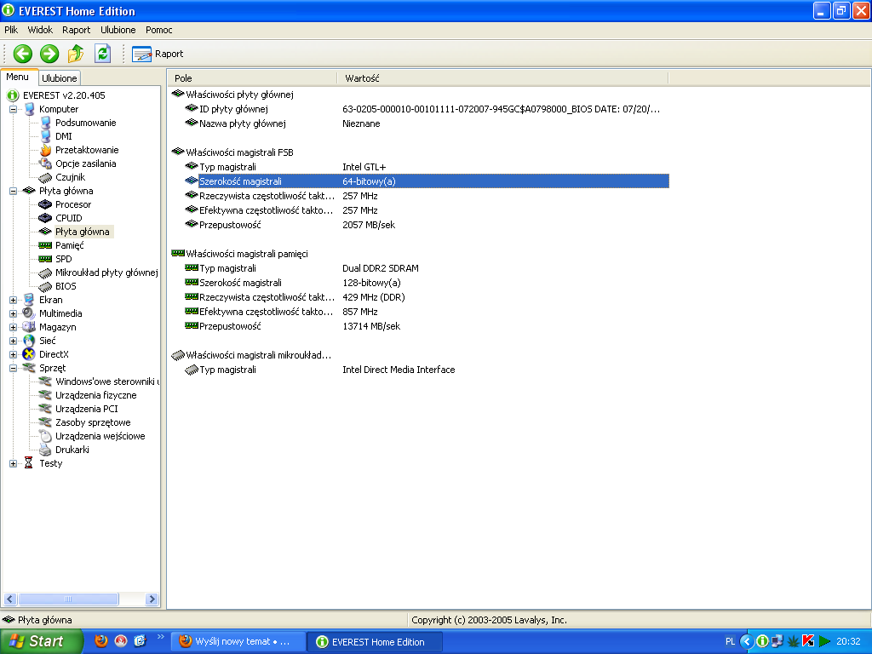Click the Wartość column header
872x654 pixels.
502,78
